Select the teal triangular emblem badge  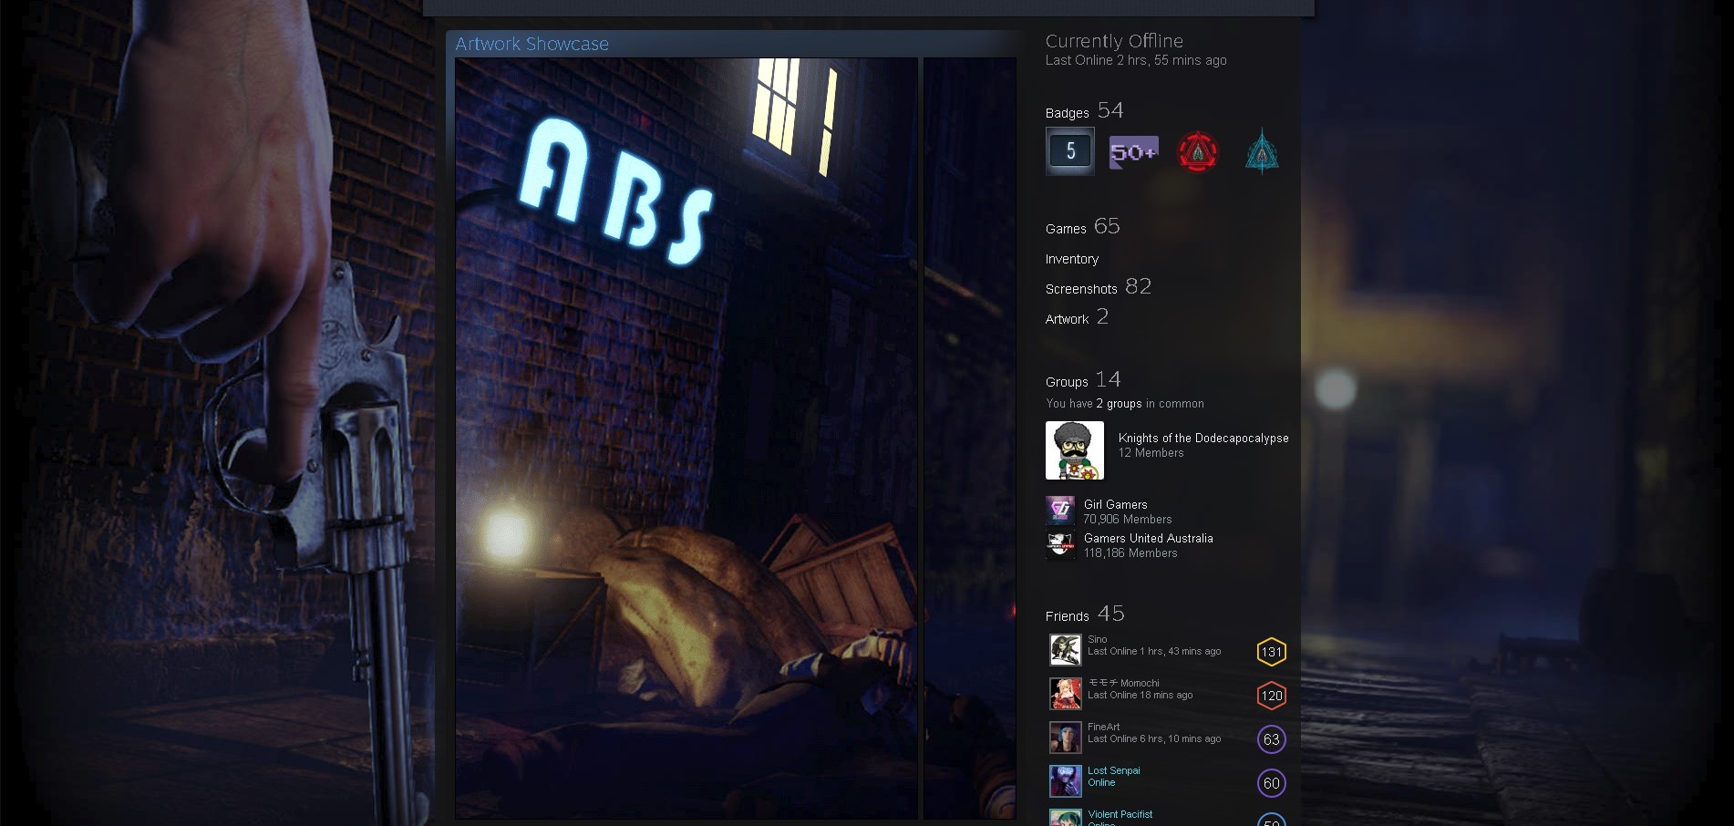pos(1262,151)
